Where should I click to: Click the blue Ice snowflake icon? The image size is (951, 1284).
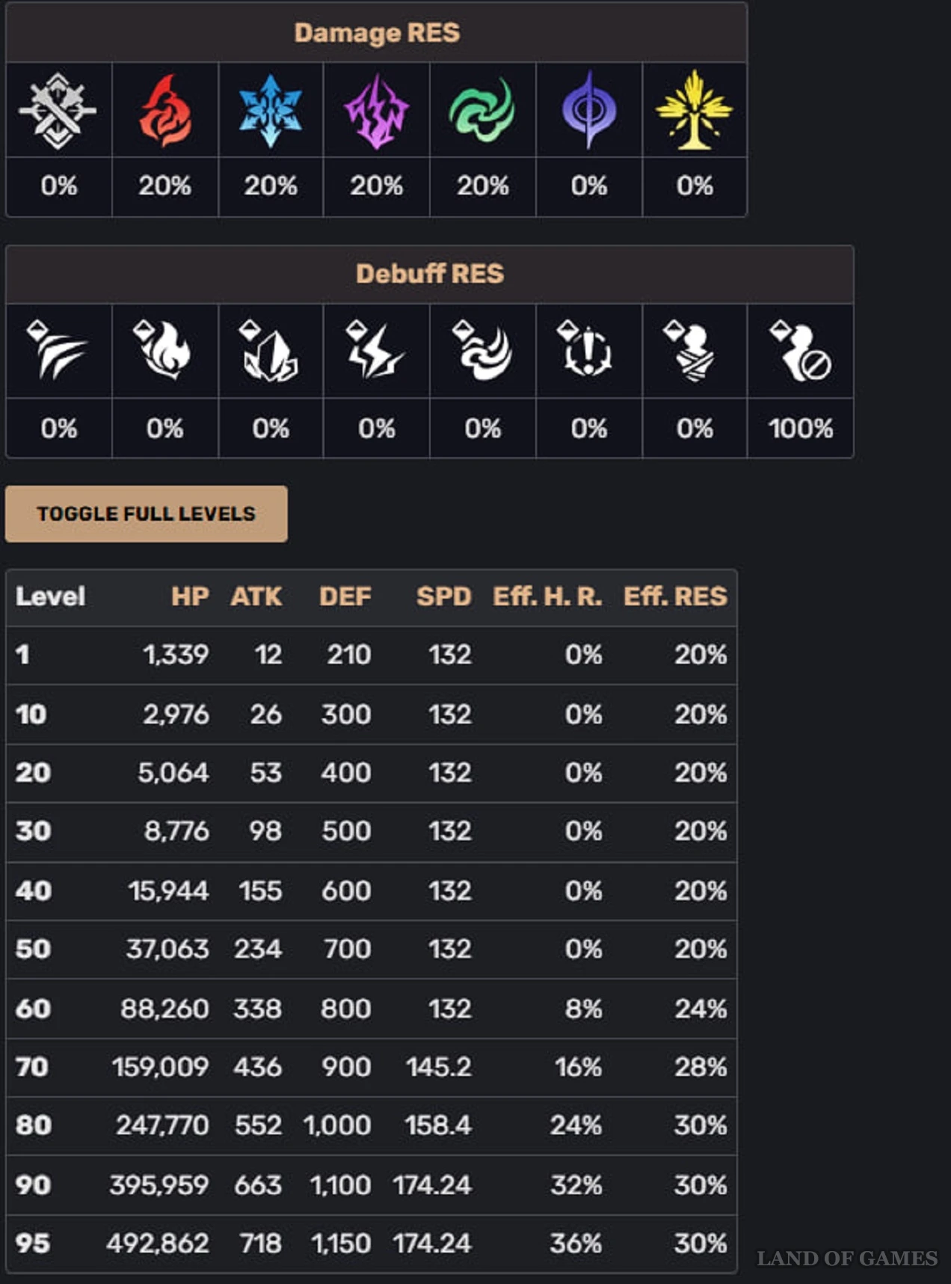tap(271, 111)
